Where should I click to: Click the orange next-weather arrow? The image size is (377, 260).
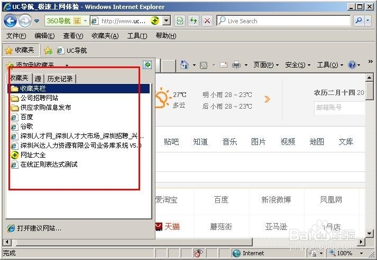267,99
